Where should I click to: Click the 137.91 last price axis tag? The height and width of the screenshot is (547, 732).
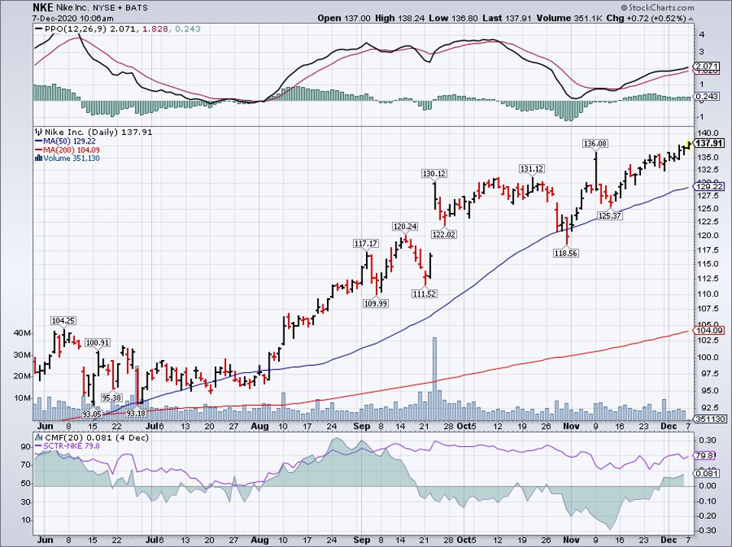[x=709, y=143]
